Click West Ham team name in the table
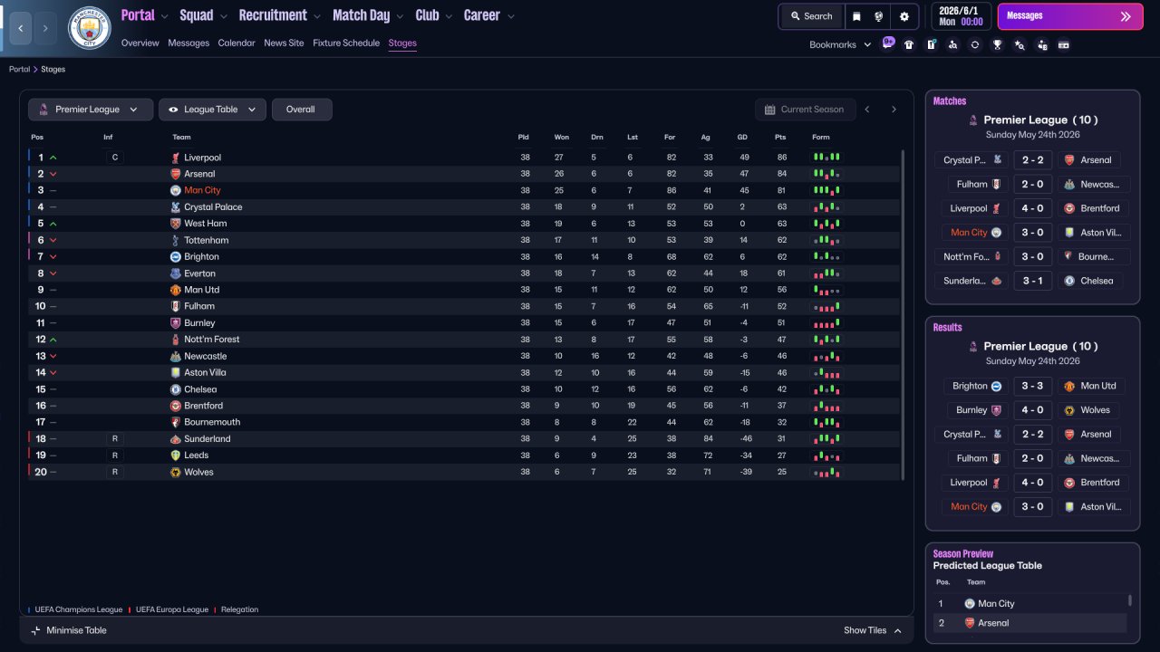The width and height of the screenshot is (1160, 652). pyautogui.click(x=205, y=224)
